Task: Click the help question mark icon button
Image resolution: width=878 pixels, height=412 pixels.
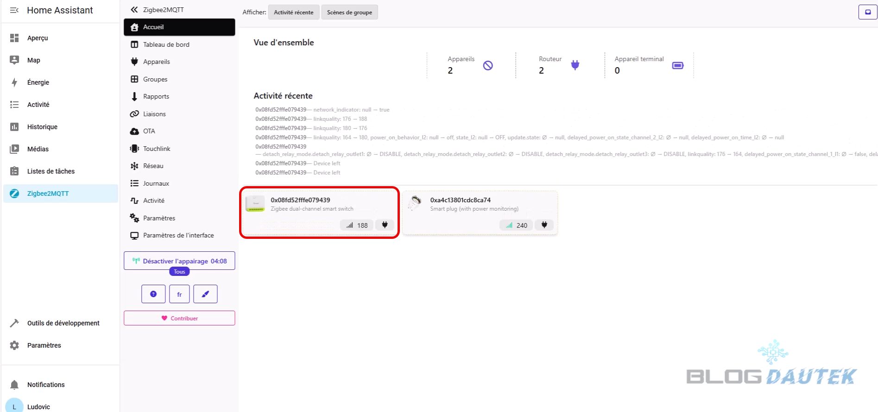Action: tap(153, 294)
